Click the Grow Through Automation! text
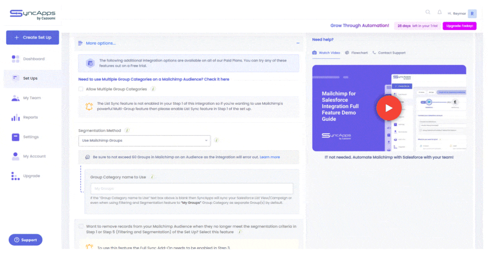The height and width of the screenshot is (256, 488). (360, 25)
